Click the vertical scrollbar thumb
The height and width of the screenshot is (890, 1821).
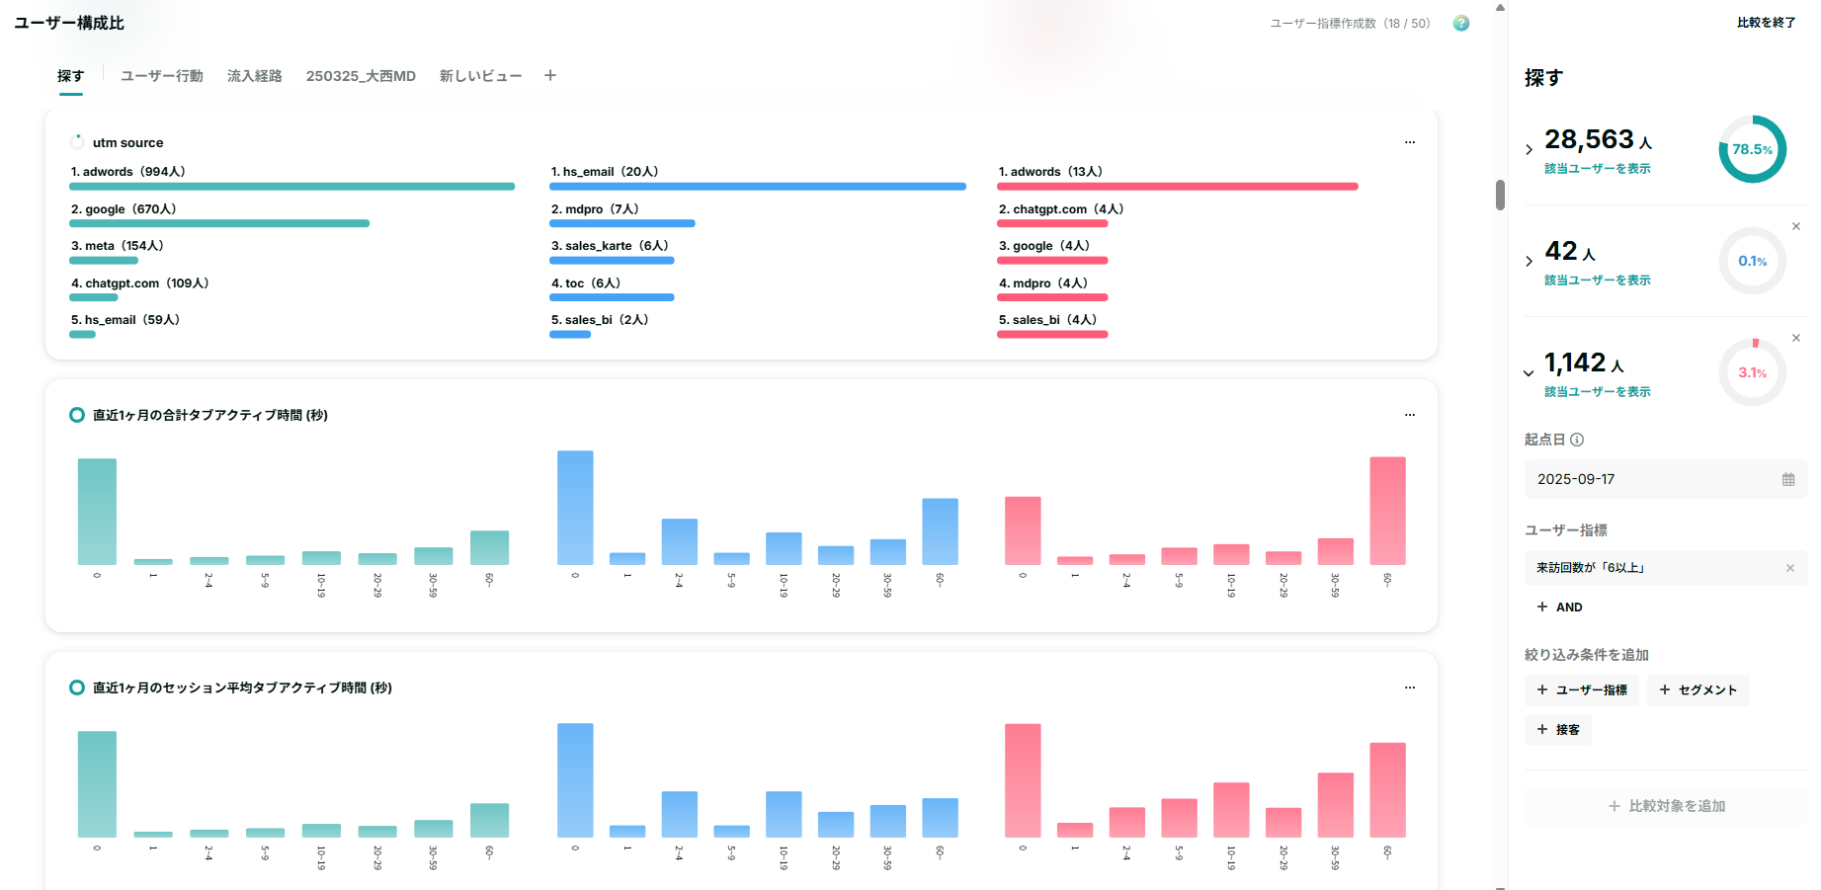coord(1500,195)
